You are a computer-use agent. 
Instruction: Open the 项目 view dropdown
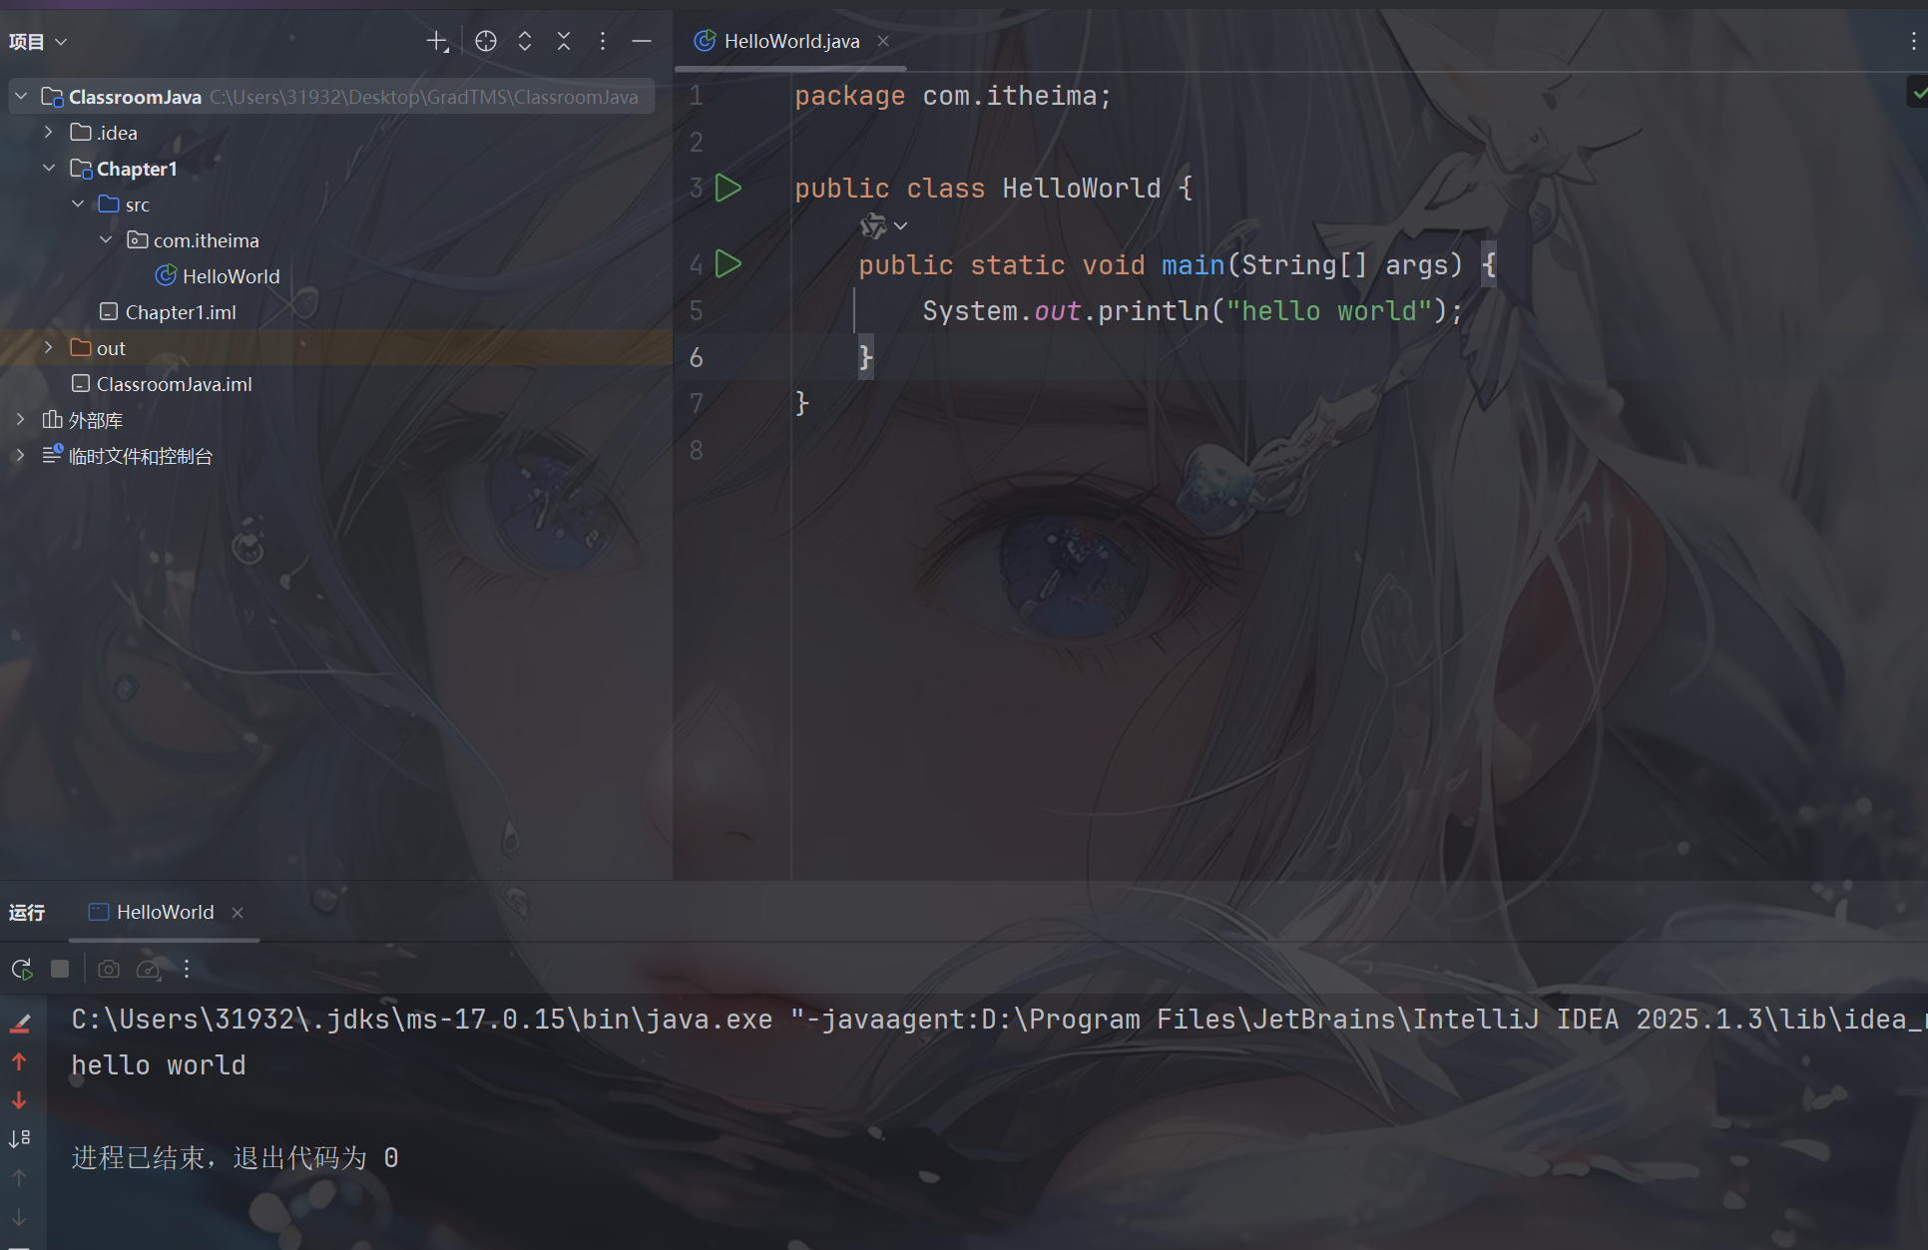point(38,41)
